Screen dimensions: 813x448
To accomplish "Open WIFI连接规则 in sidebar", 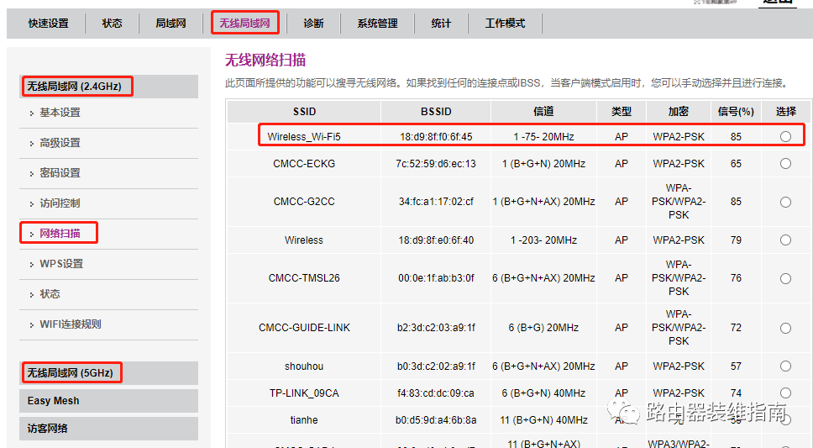I will point(71,324).
